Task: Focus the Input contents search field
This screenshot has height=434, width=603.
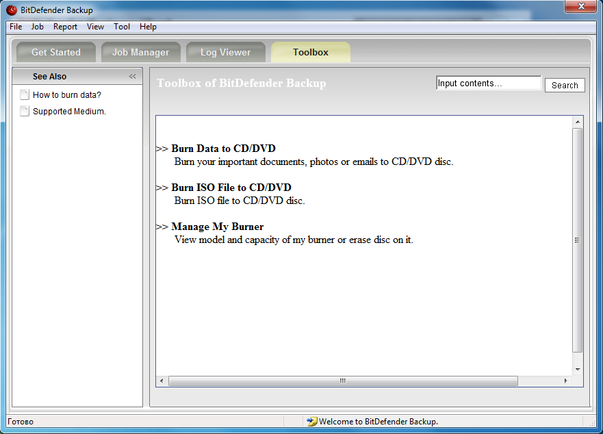Action: (489, 83)
